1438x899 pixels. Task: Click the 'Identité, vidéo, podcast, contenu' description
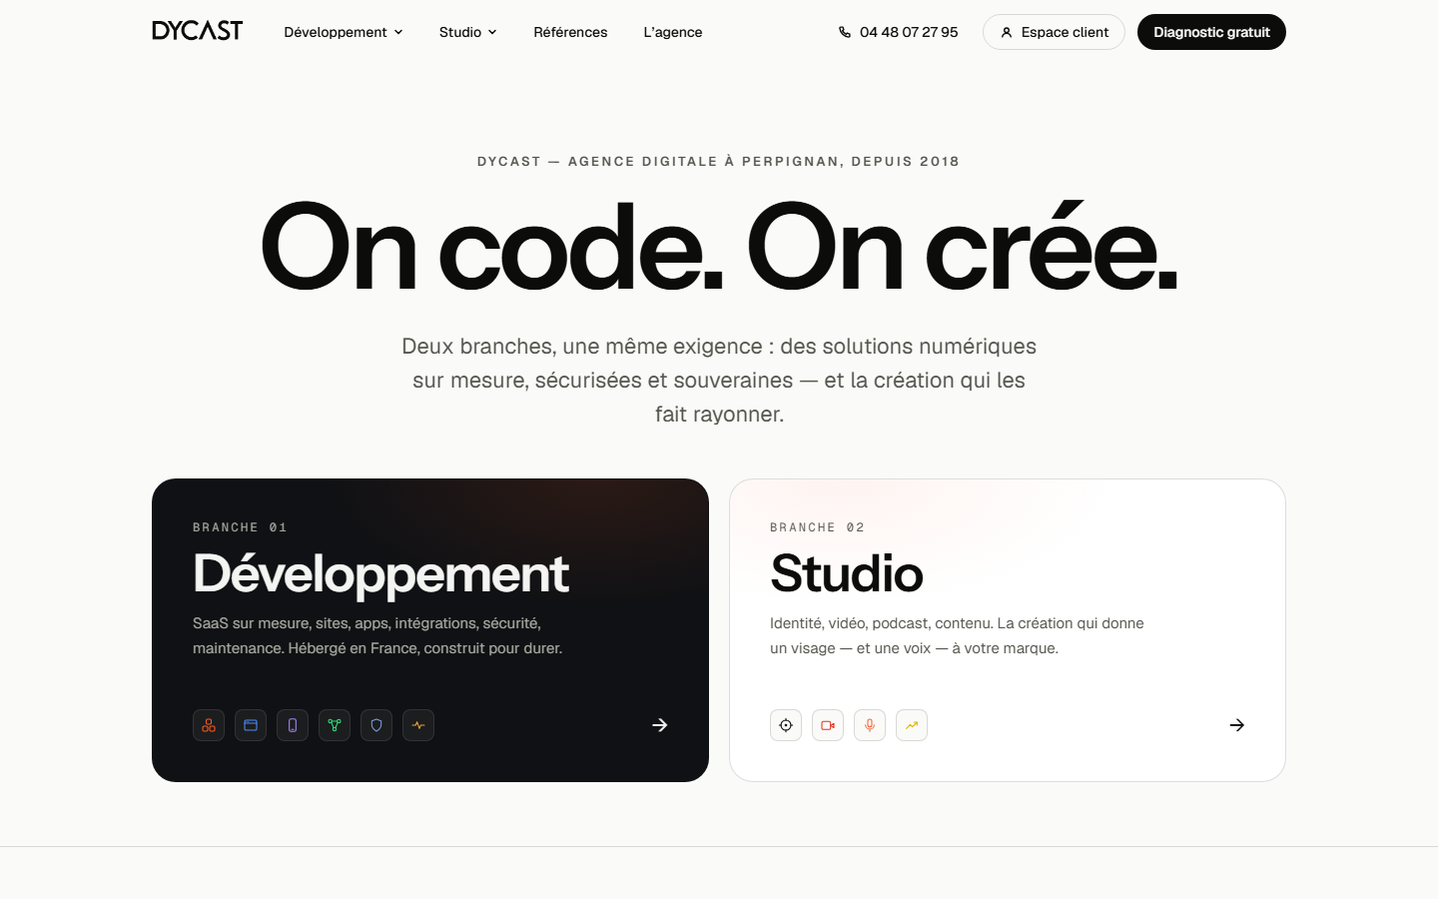point(957,635)
